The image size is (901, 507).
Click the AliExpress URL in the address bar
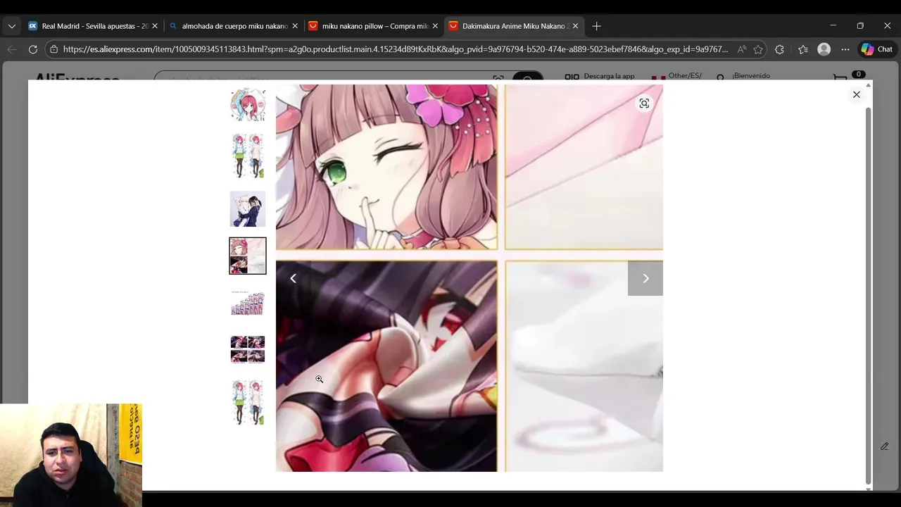[396, 49]
